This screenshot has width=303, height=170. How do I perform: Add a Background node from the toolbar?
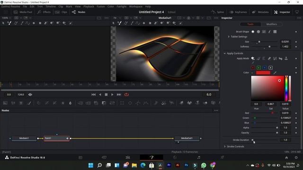[x=5, y=103]
